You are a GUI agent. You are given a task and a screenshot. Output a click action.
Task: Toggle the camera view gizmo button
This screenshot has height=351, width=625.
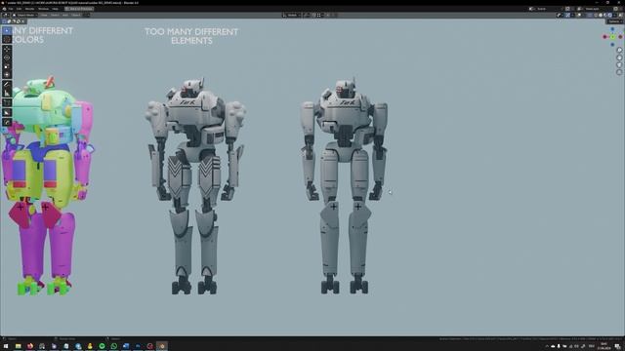pyautogui.click(x=619, y=65)
